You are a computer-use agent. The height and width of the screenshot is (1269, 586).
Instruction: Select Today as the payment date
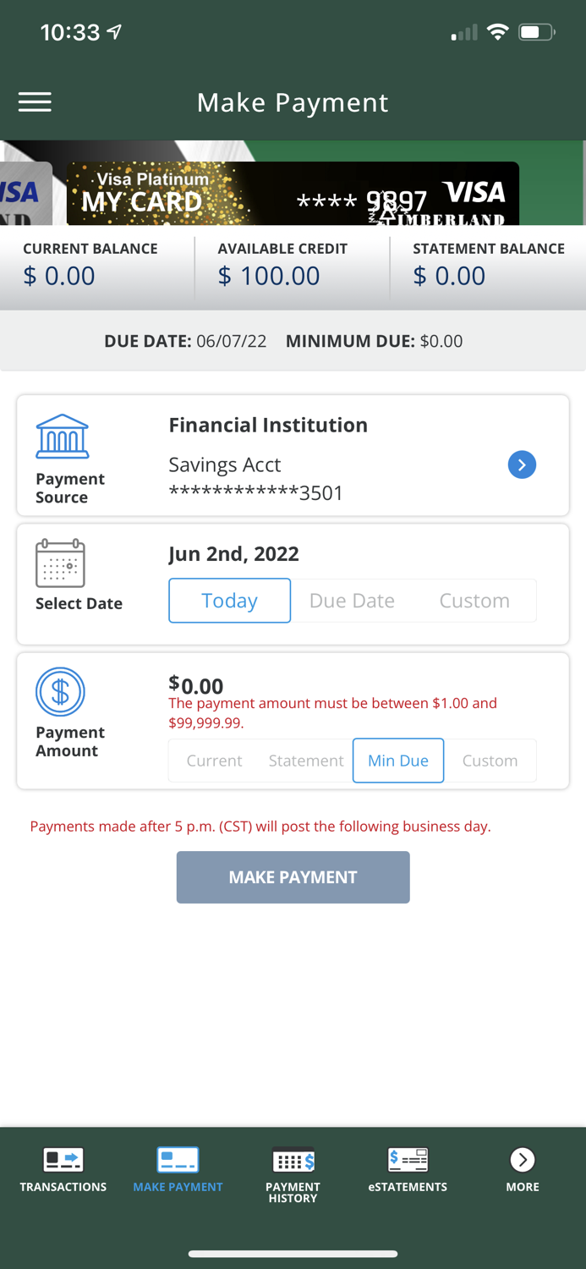229,601
